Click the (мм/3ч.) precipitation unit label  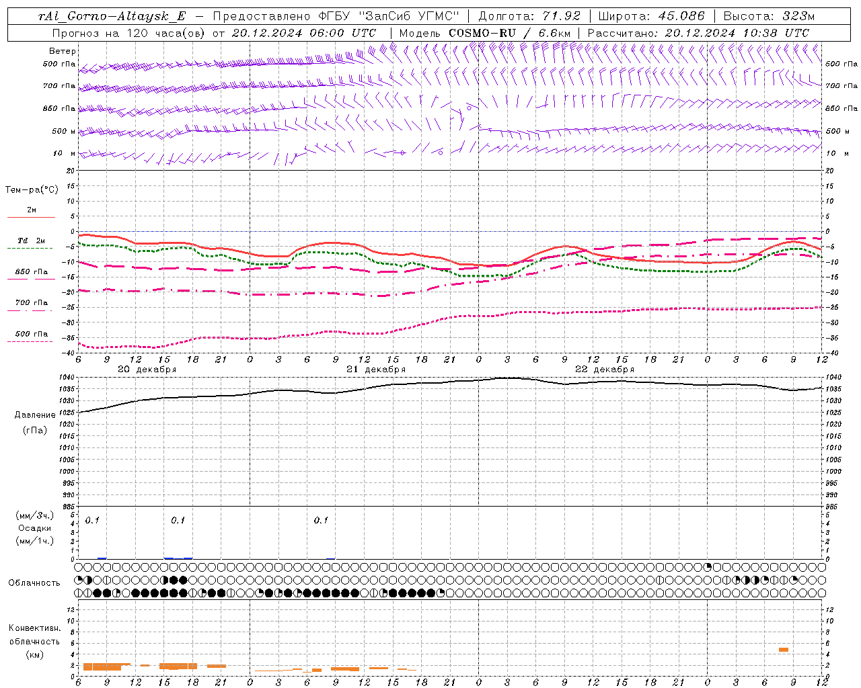(34, 515)
